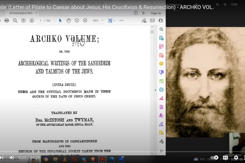Click the PDF vertical scrollbar thumb
This screenshot has height=163, width=245.
click(152, 32)
